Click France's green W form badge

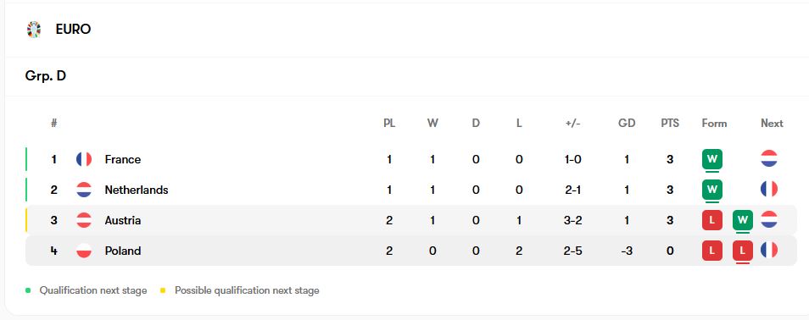pos(712,159)
